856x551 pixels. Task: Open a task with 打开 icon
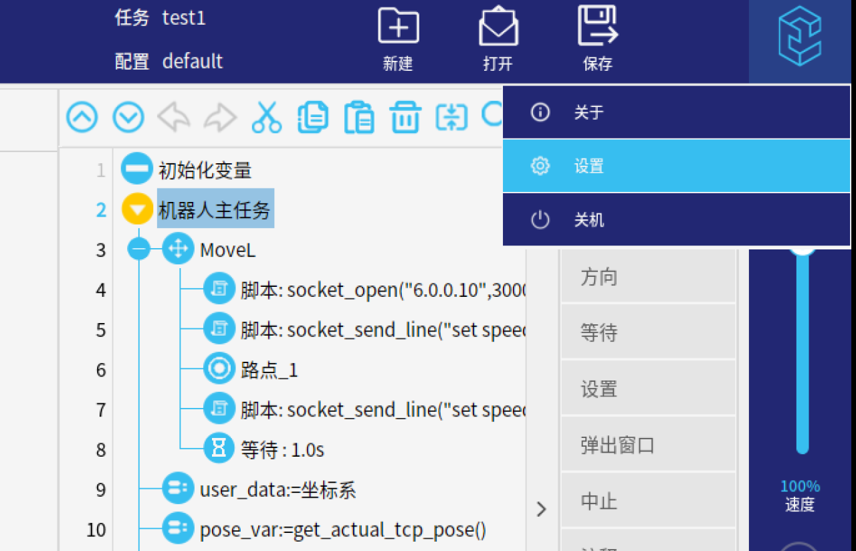click(x=498, y=28)
